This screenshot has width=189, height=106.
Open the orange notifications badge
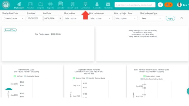tap(168, 5)
